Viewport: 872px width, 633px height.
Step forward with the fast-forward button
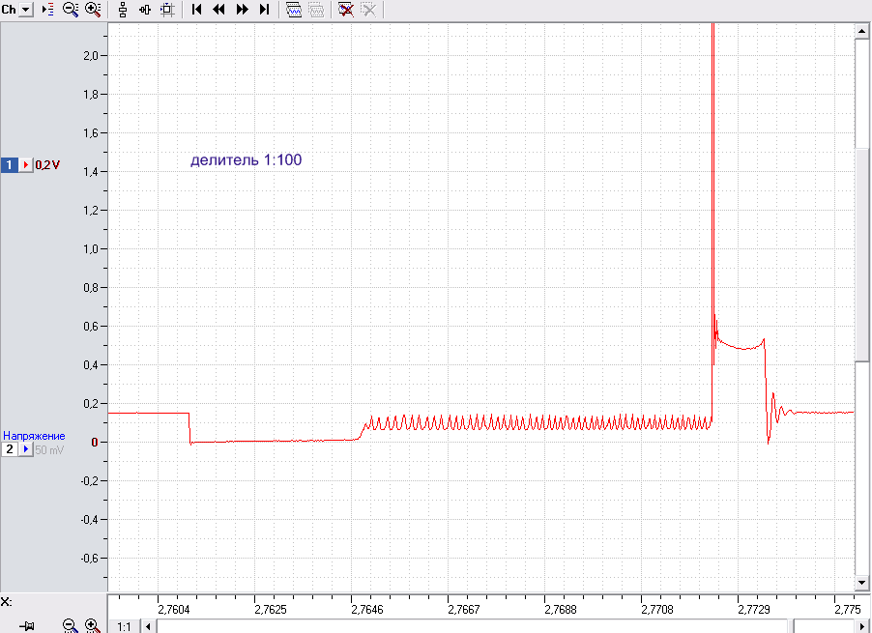[242, 10]
